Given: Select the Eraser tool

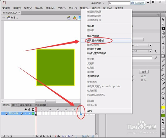Looking at the screenshot, I should click(163, 88).
